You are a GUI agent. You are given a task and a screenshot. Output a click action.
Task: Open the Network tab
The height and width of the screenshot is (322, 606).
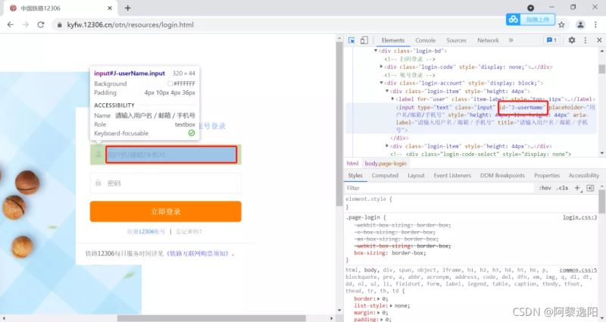(488, 40)
